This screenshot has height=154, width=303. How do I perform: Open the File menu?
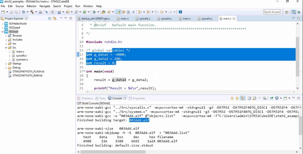click(x=3, y=6)
